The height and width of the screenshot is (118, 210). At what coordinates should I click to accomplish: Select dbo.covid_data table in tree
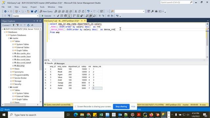[23, 60]
